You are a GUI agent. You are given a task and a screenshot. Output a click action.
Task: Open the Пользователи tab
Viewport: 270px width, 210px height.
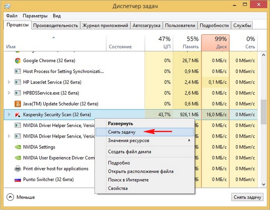point(180,25)
